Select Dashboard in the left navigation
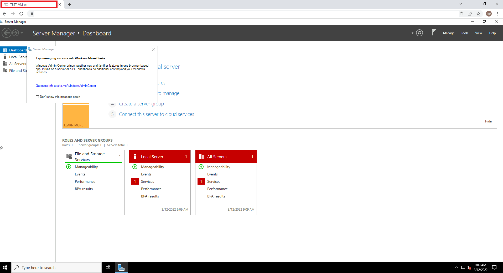The height and width of the screenshot is (273, 503). 13,50
